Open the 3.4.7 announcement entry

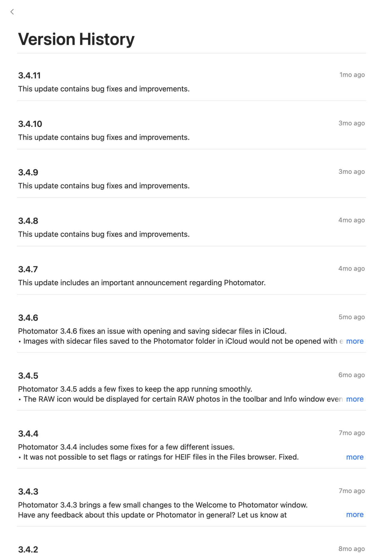[x=28, y=269]
